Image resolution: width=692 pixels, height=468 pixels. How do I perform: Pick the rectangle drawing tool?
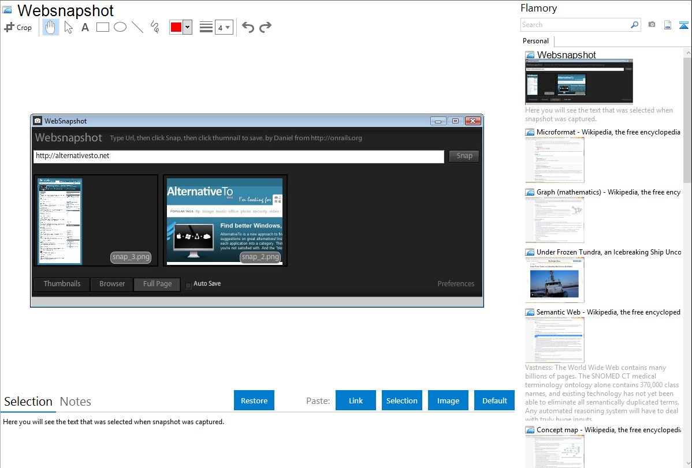click(x=102, y=27)
